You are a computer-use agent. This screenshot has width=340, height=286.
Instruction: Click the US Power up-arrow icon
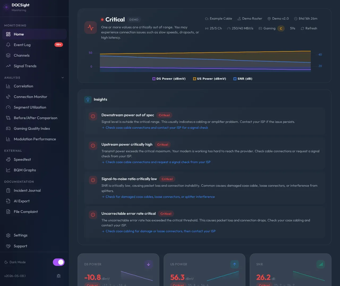tap(235, 264)
